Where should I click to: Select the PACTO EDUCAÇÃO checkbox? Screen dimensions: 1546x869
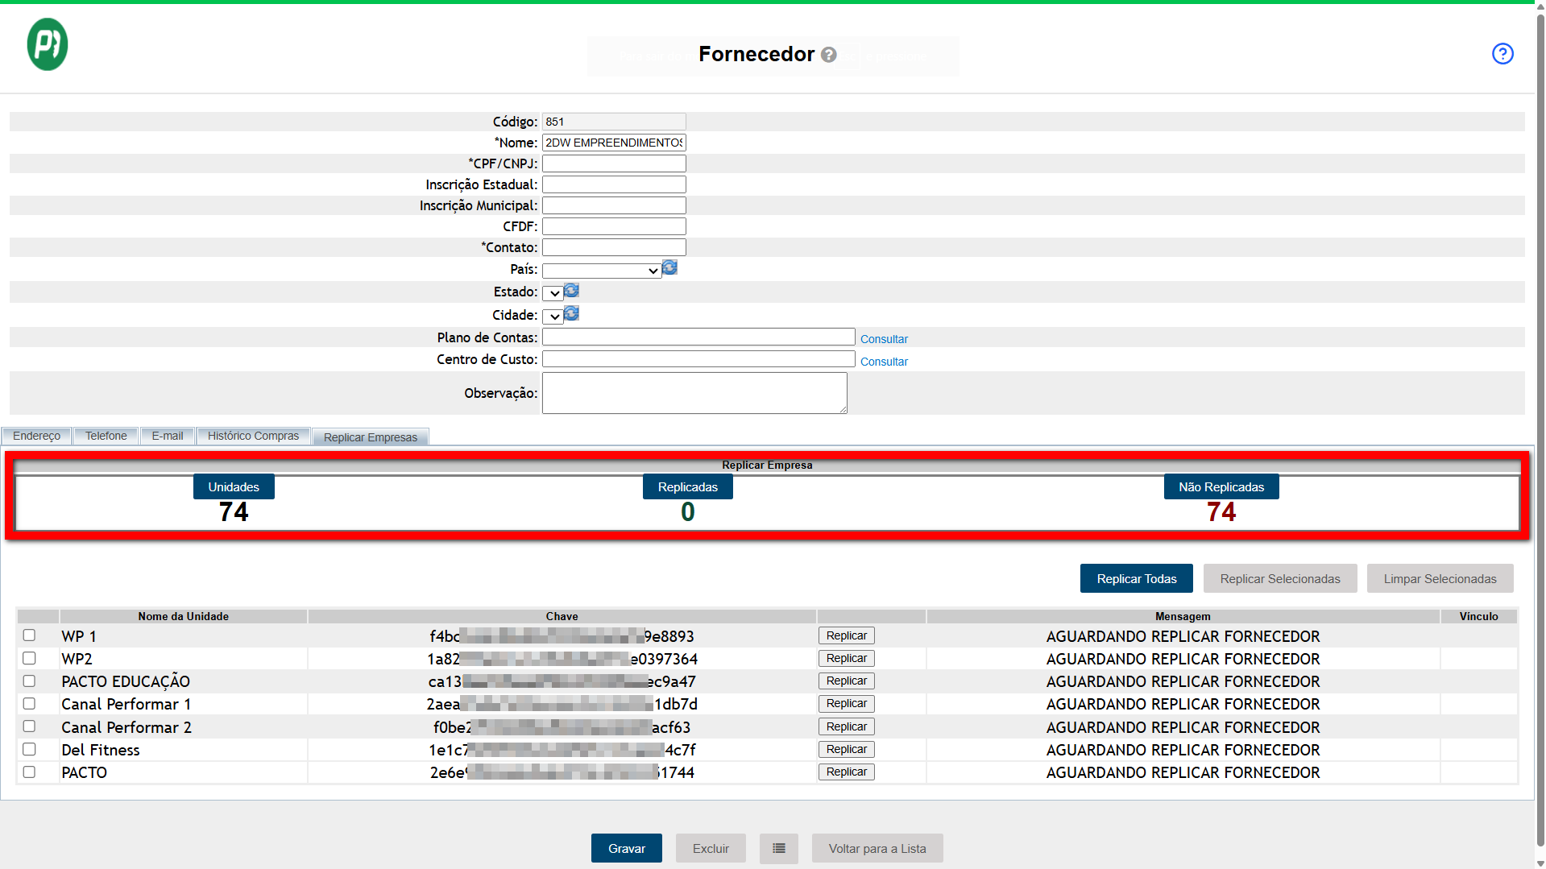29,681
